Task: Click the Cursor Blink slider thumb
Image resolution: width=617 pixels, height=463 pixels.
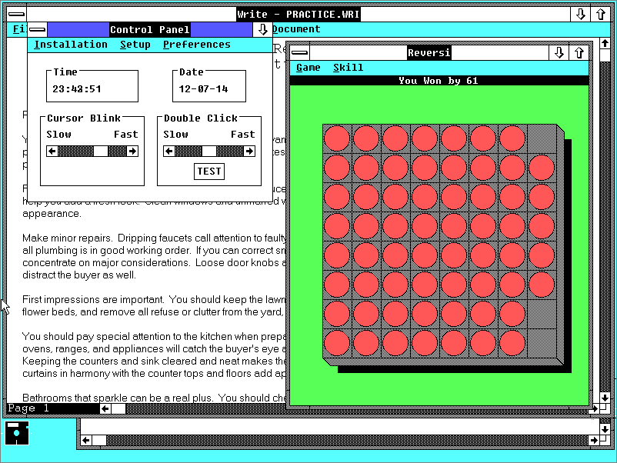Action: click(x=101, y=151)
